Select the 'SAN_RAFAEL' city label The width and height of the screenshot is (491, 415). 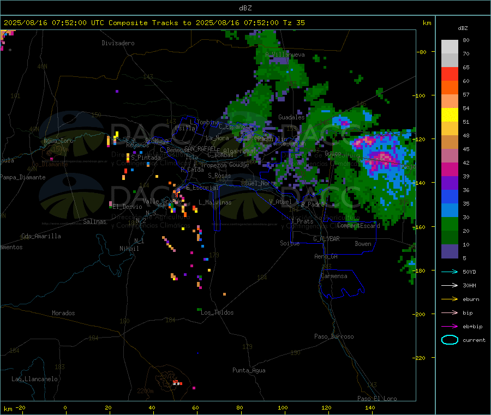coord(200,148)
